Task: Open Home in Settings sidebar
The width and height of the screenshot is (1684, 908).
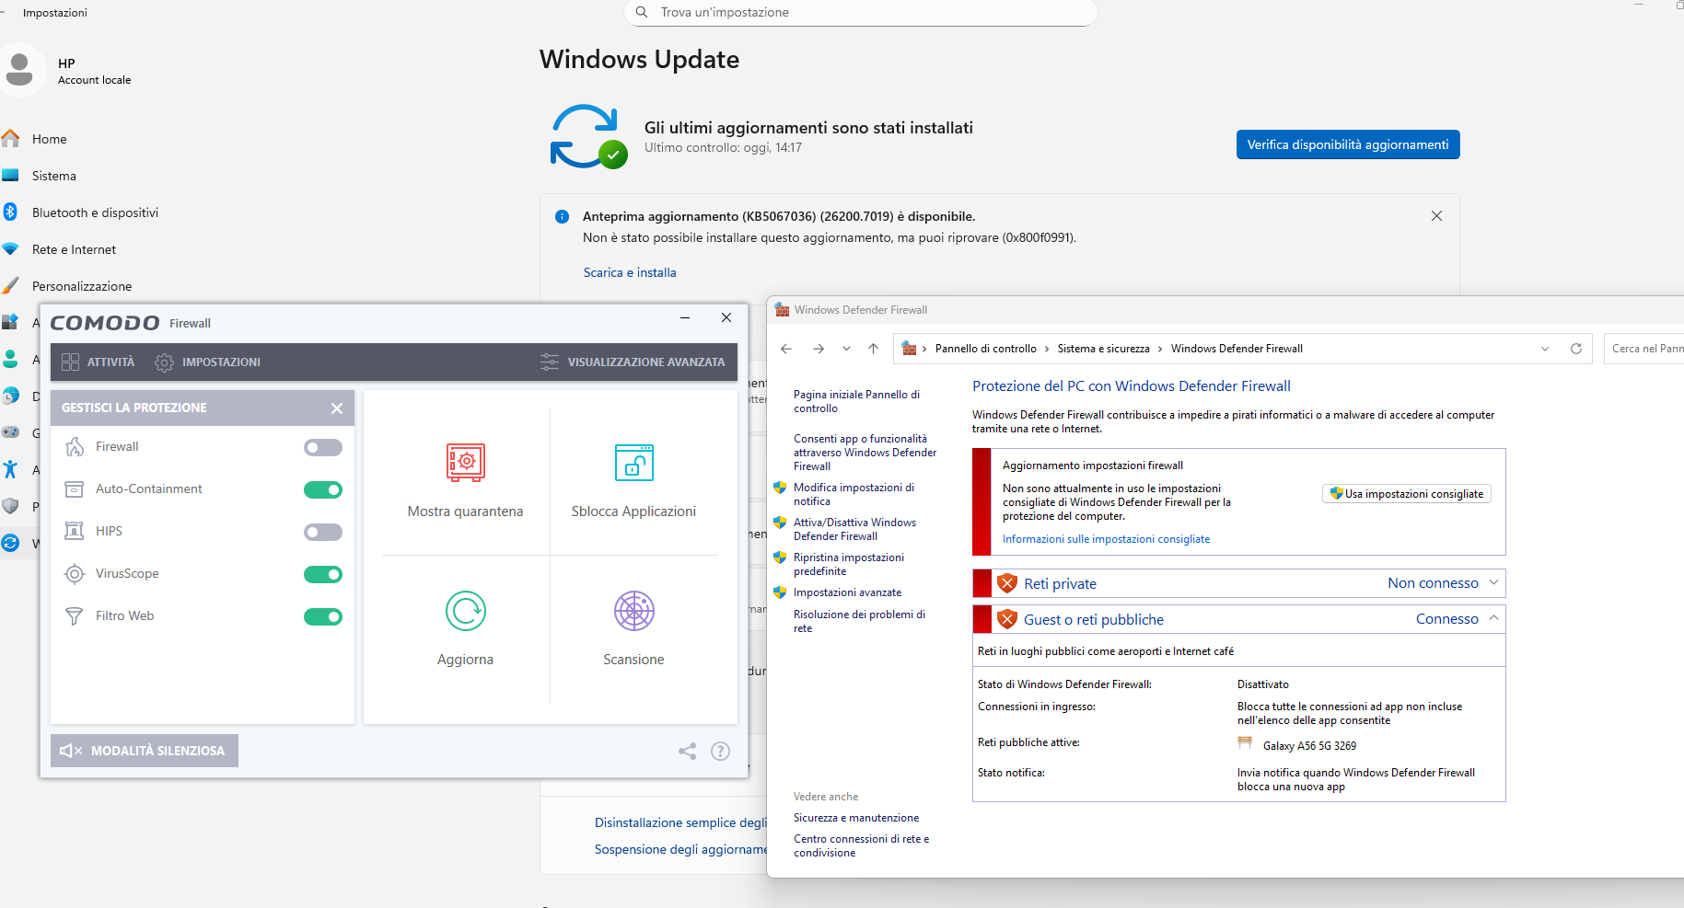Action: point(50,139)
